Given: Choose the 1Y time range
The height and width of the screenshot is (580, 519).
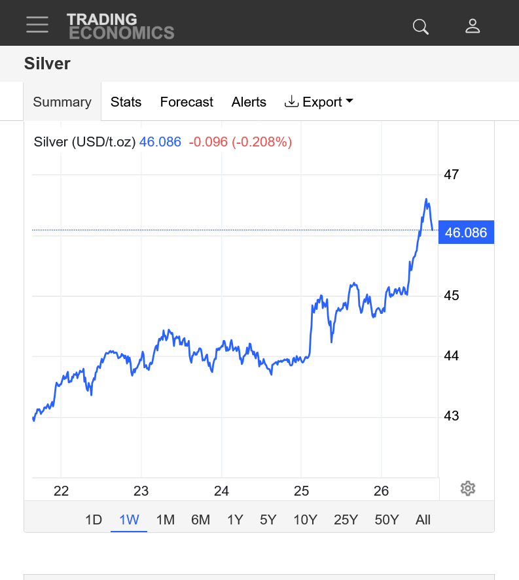Looking at the screenshot, I should click(x=235, y=520).
